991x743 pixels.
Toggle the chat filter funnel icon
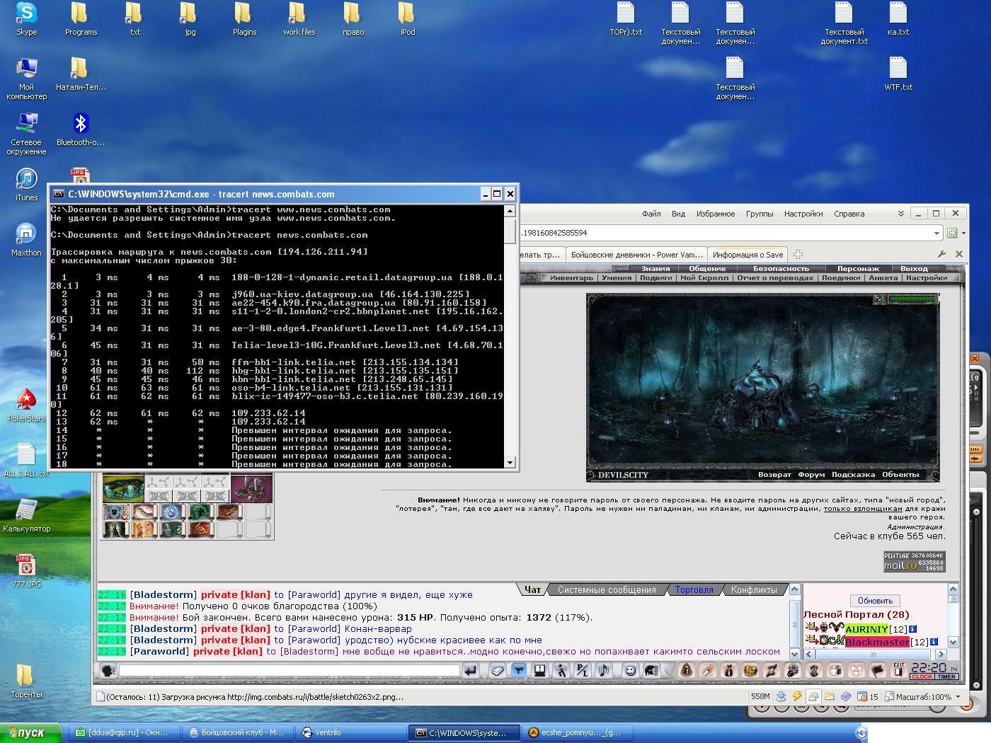click(519, 671)
